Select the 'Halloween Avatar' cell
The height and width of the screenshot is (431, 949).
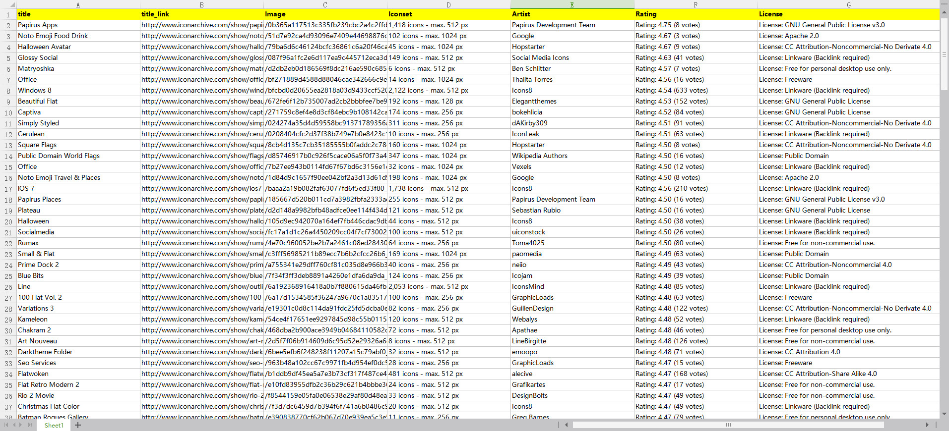click(x=78, y=47)
